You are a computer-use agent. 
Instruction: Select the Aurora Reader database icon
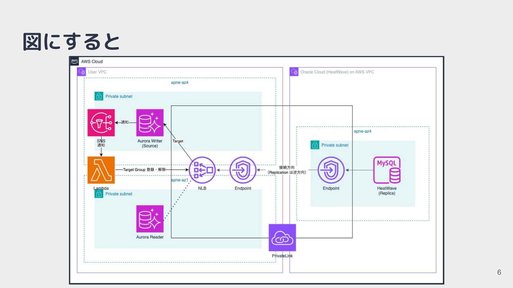tap(150, 219)
